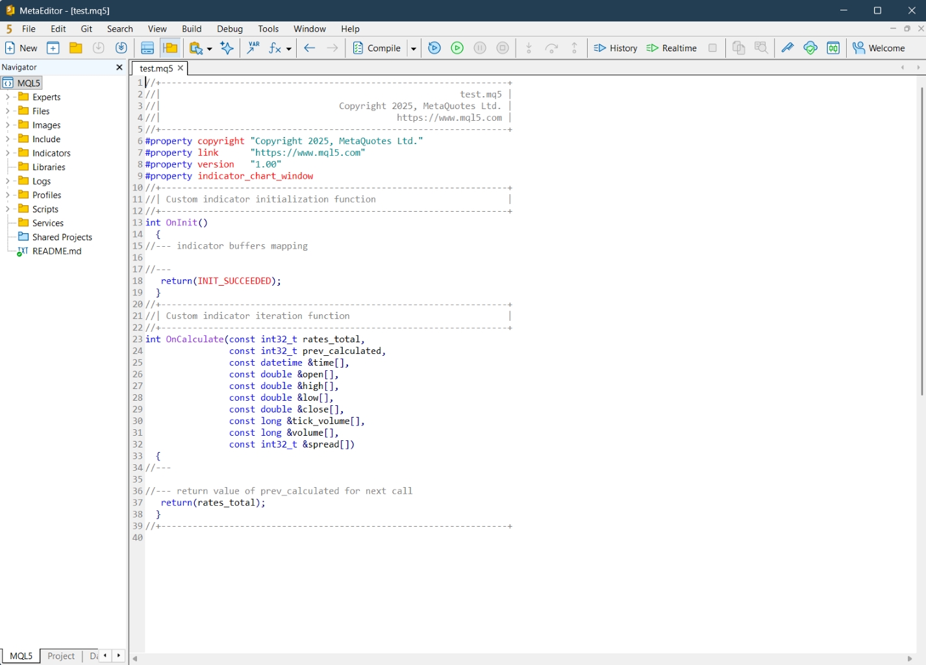Start debugging on real data (green play)
Viewport: 926px width, 665px height.
tap(457, 48)
